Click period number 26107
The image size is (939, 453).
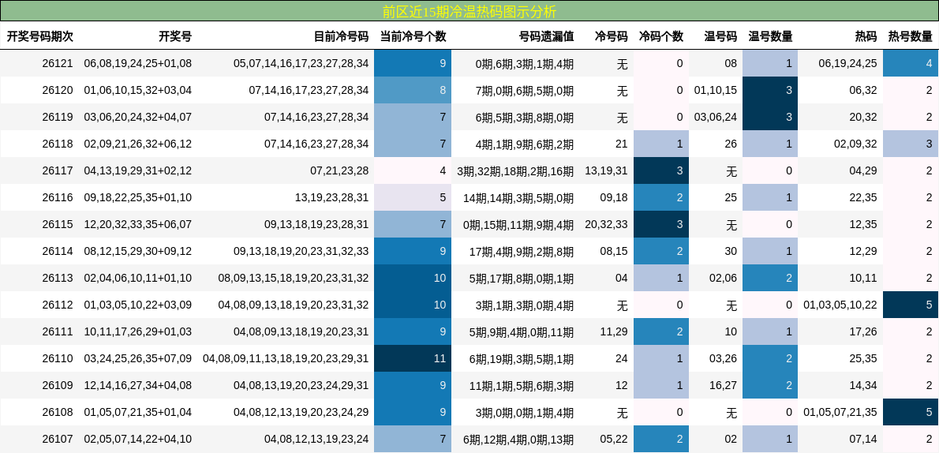[58, 440]
